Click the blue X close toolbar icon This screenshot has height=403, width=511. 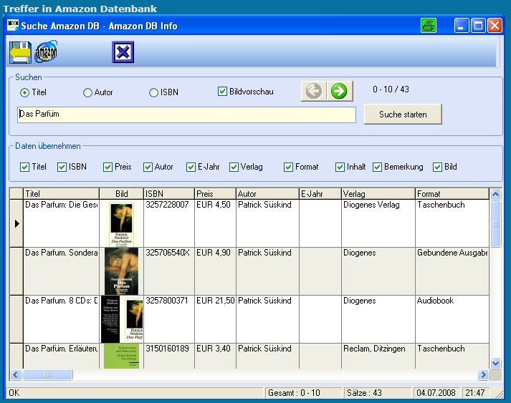(x=123, y=52)
